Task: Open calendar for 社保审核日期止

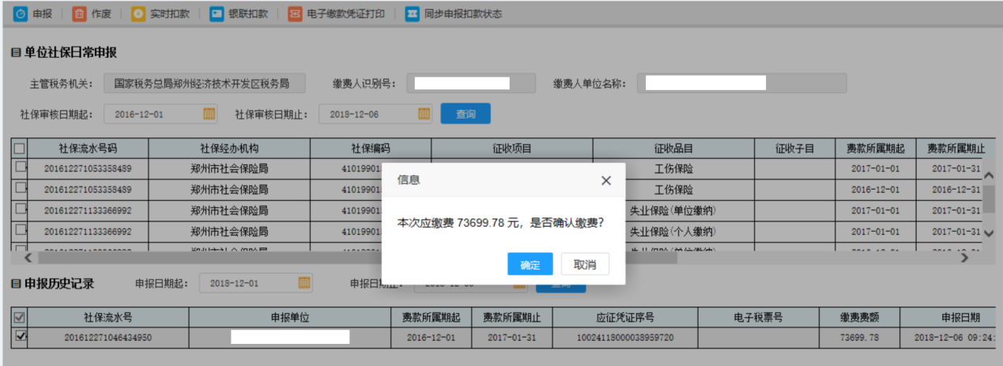Action: [424, 114]
